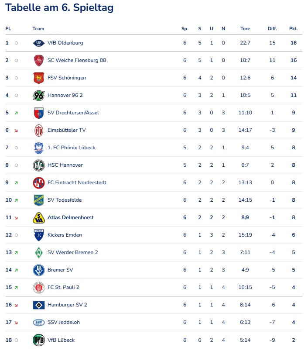Click the VfB Lübeck green logo
The image size is (308, 351).
click(39, 340)
